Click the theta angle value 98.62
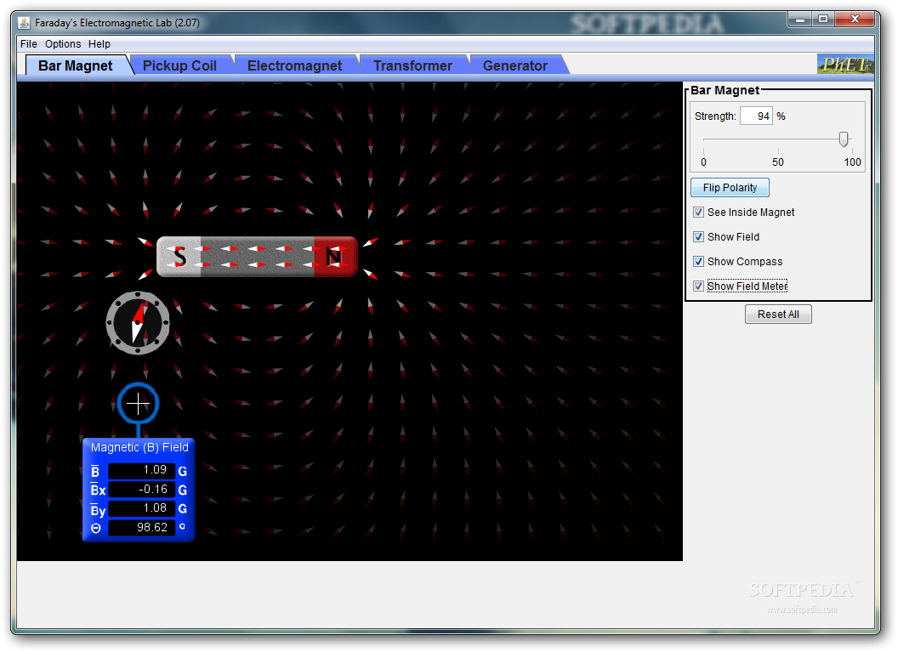This screenshot has height=652, width=898. pyautogui.click(x=141, y=527)
